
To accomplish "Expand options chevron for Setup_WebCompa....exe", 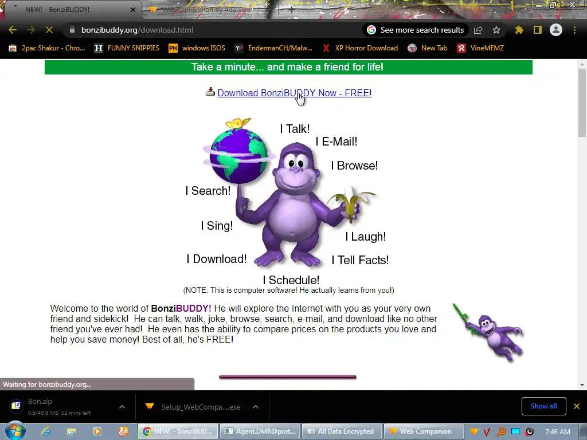I will [x=256, y=407].
